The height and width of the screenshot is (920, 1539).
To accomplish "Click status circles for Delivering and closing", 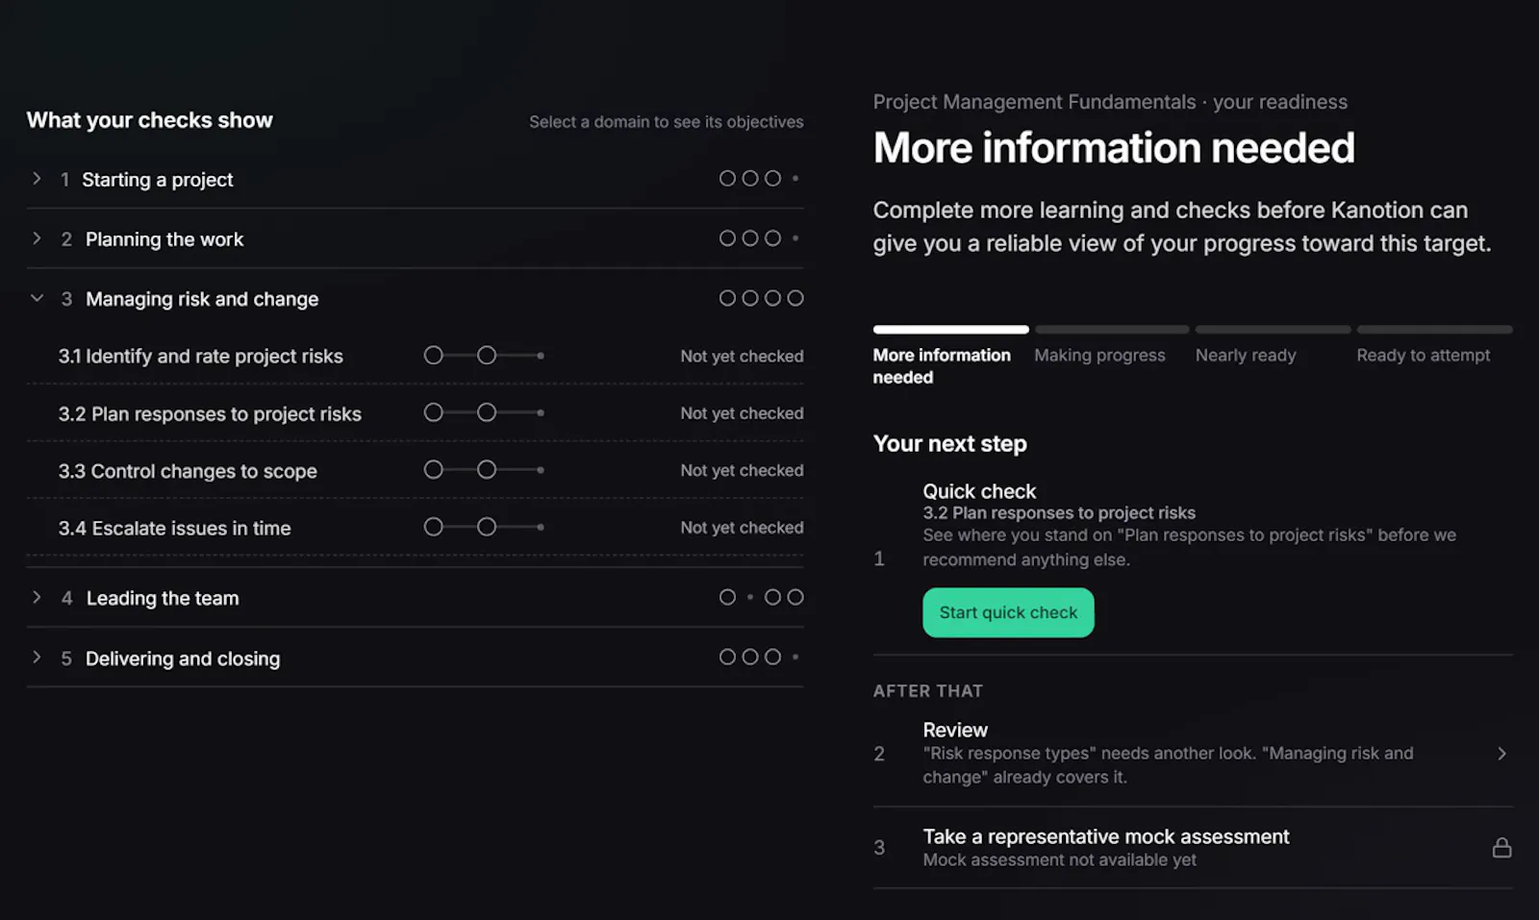I will (759, 657).
